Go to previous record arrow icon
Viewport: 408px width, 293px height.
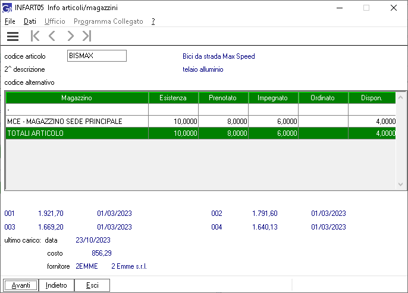[x=52, y=36]
